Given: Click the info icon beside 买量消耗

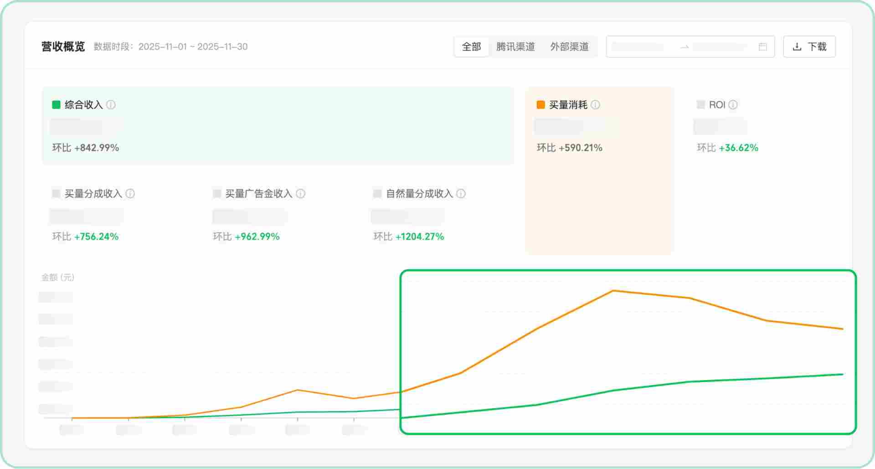Looking at the screenshot, I should [x=596, y=104].
